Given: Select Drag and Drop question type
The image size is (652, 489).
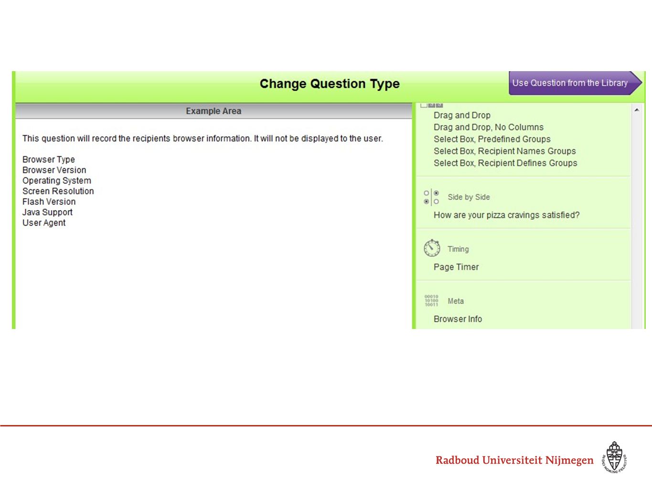Looking at the screenshot, I should point(462,115).
